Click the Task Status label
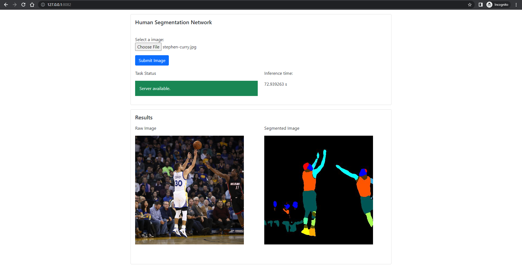This screenshot has width=522, height=273. pos(145,73)
